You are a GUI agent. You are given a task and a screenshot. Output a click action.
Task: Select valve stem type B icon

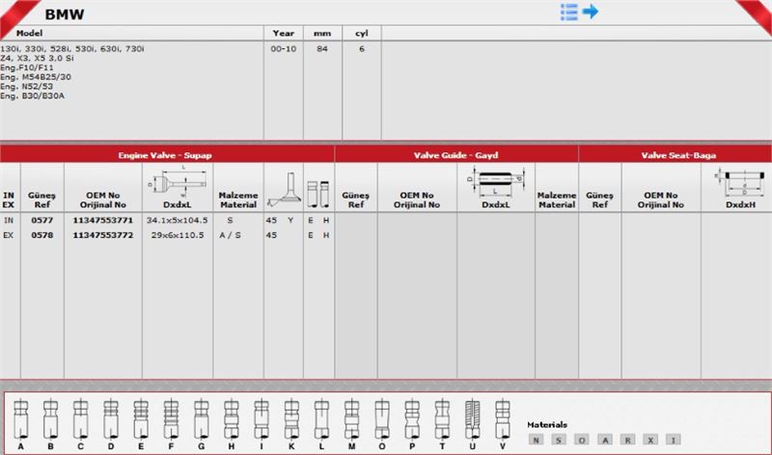tap(51, 419)
